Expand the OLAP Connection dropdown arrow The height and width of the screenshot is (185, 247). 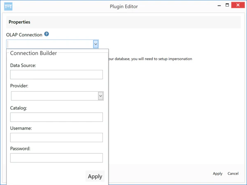pyautogui.click(x=96, y=44)
